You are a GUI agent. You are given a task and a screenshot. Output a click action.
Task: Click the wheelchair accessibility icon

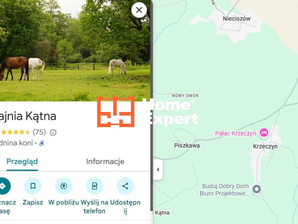pos(42,143)
